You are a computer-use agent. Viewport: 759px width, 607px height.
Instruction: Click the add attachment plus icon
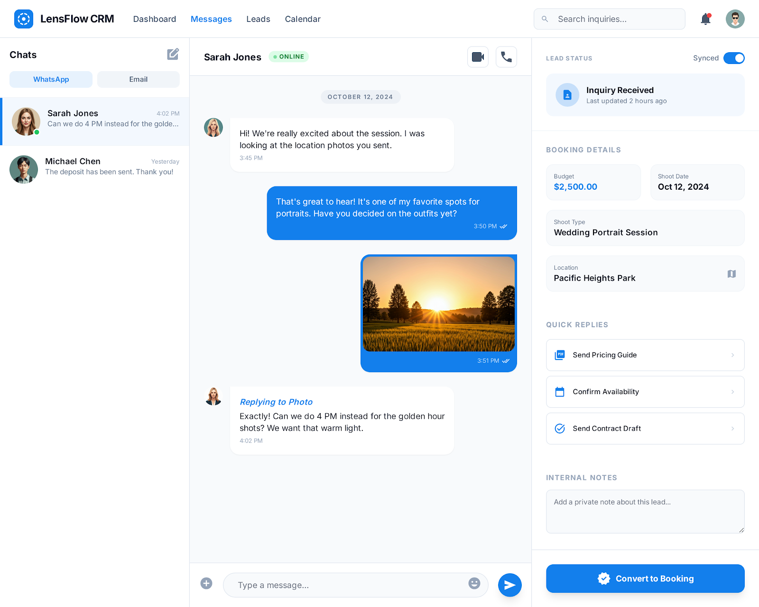(206, 583)
